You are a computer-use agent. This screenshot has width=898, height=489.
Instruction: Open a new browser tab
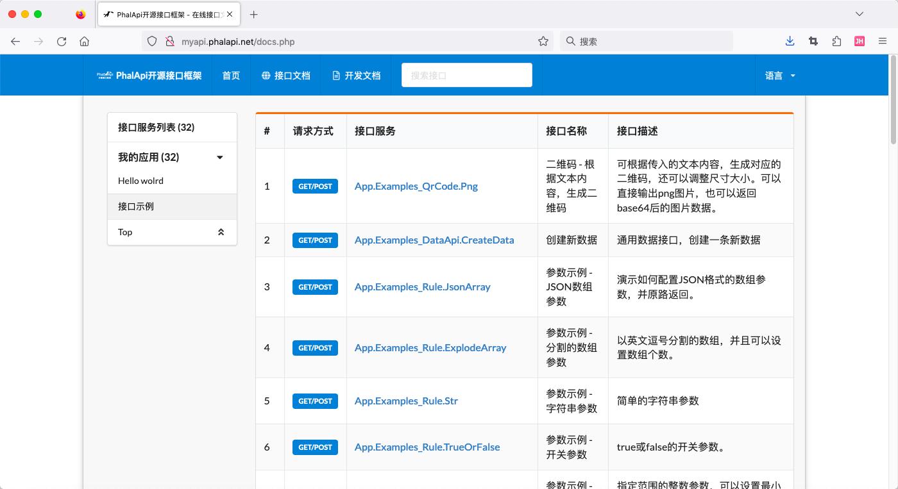[254, 14]
